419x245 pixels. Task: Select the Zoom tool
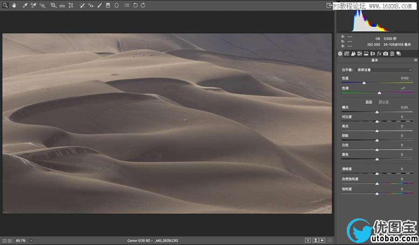(x=5, y=5)
